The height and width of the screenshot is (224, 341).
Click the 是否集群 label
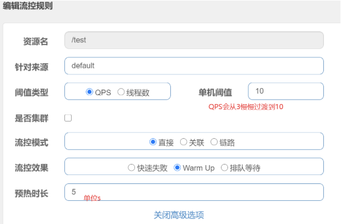[x=31, y=118]
